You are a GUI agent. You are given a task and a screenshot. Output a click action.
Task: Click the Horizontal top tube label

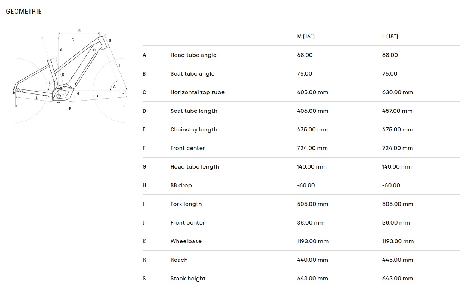(x=197, y=92)
